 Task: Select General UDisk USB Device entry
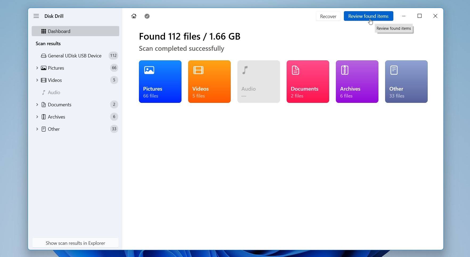[x=75, y=56]
